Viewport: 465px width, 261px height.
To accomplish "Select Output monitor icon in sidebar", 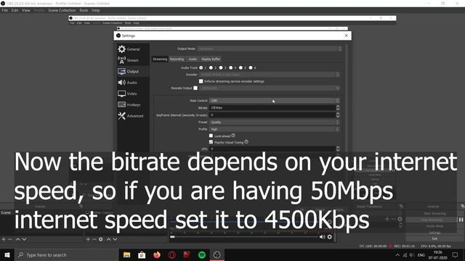I will point(121,71).
